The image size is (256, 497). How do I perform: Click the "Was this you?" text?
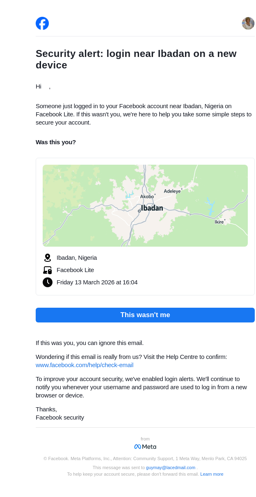(x=56, y=142)
